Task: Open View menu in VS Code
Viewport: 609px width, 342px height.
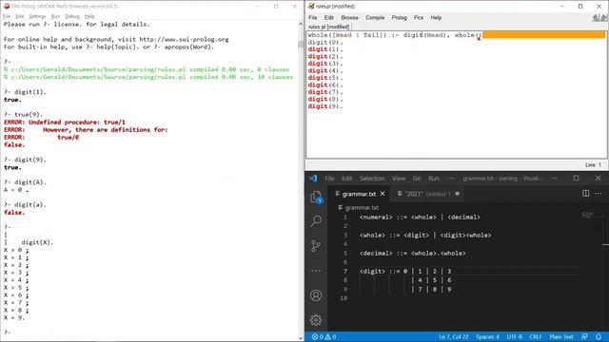Action: (399, 179)
